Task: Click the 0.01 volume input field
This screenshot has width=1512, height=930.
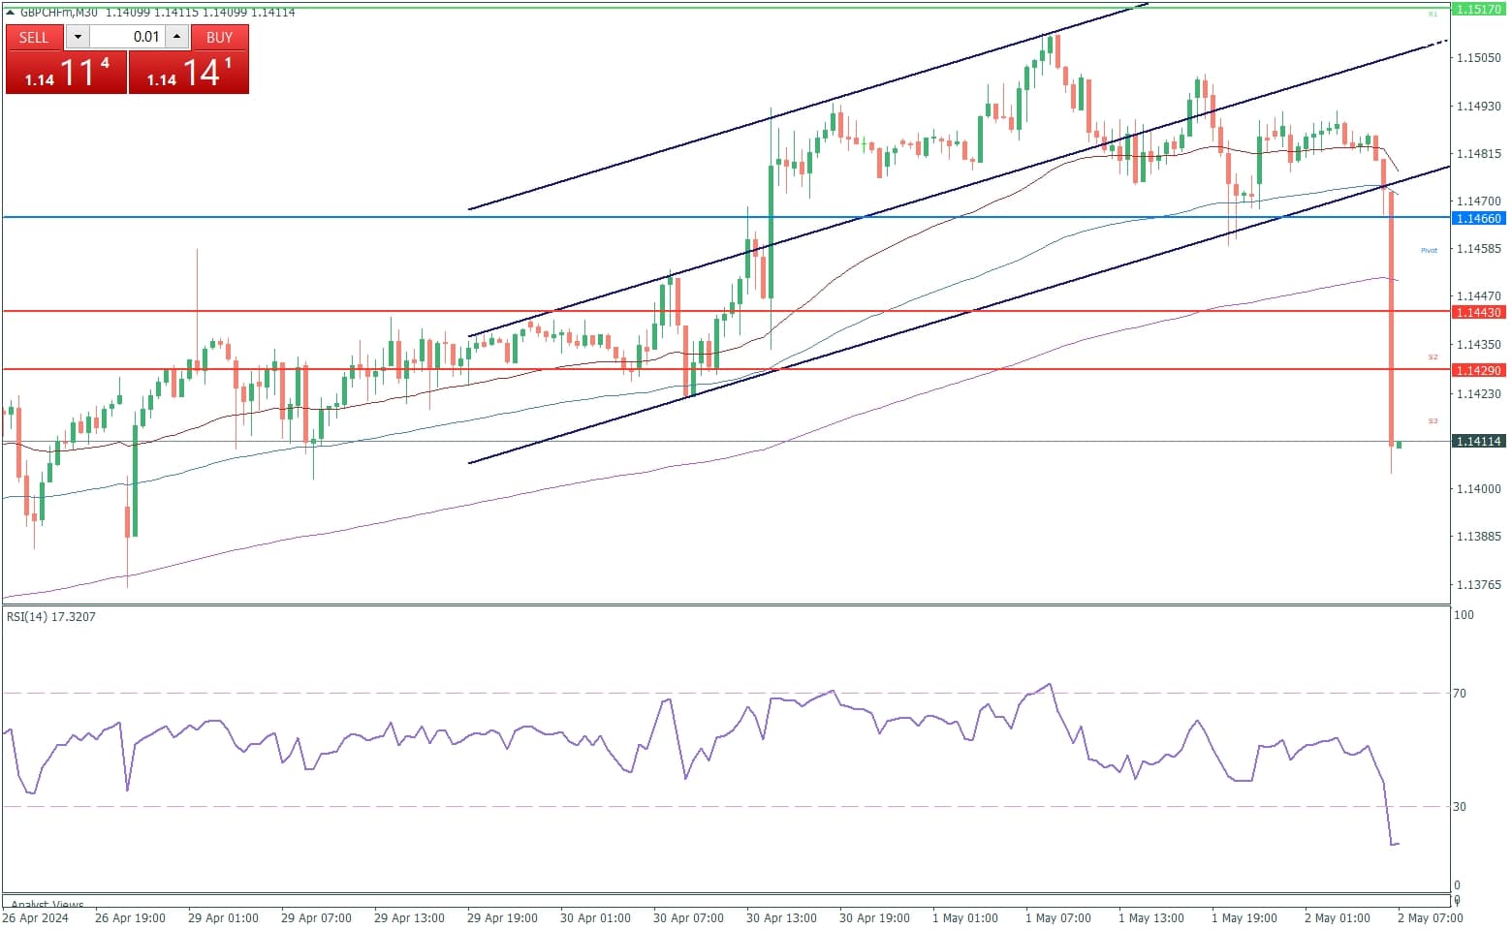Action: [127, 37]
